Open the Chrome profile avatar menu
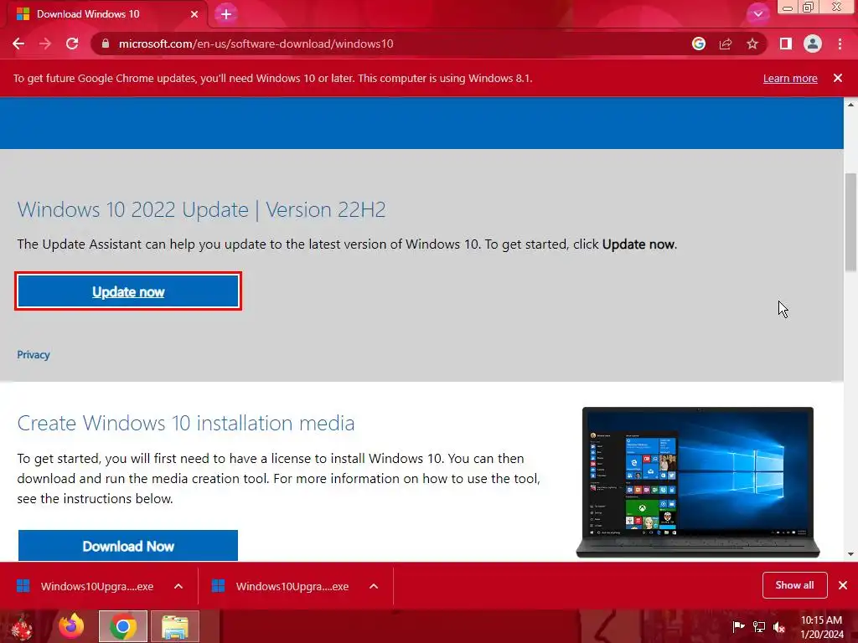Screen dimensions: 858x643 click(x=813, y=44)
